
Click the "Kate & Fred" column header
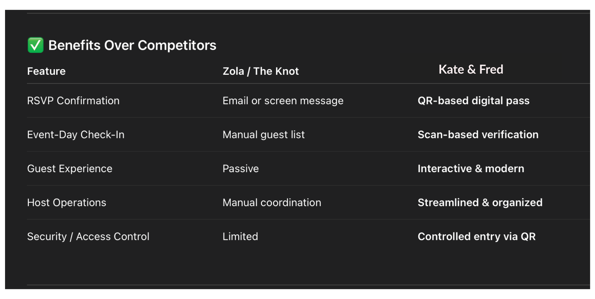click(471, 69)
